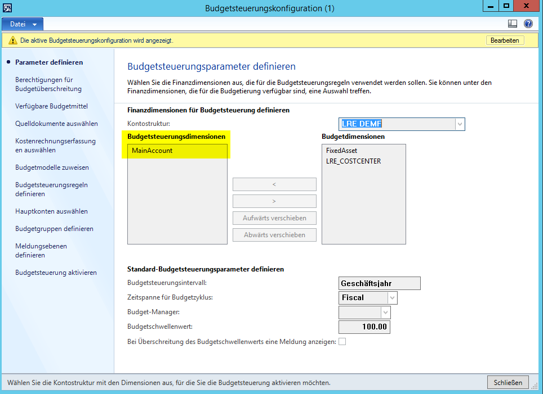Viewport: 543px width, 394px height.
Task: Click the left arrow move button
Action: click(274, 184)
